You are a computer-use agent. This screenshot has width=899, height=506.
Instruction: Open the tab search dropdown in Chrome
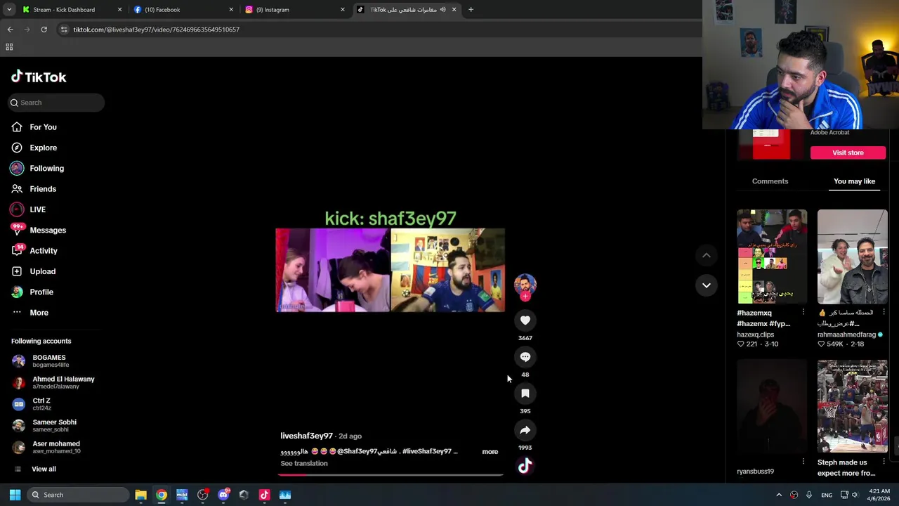8,10
